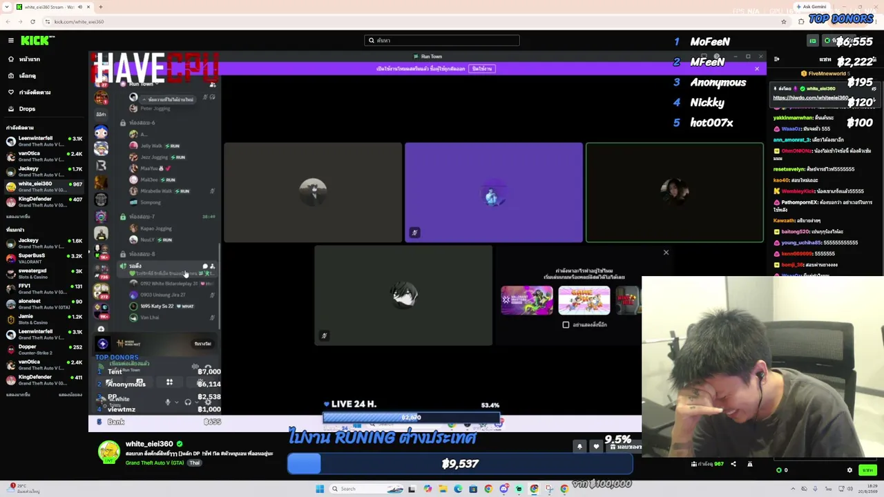Click the purple highlighted video tile
This screenshot has height=497, width=884.
tap(493, 193)
